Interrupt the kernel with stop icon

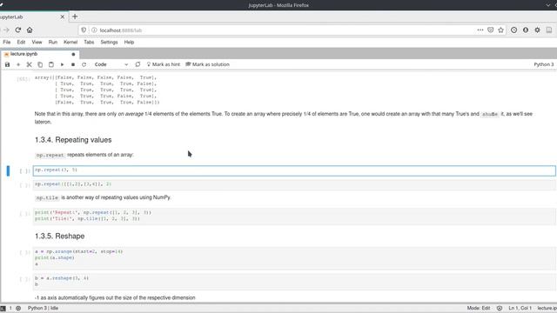(x=73, y=64)
